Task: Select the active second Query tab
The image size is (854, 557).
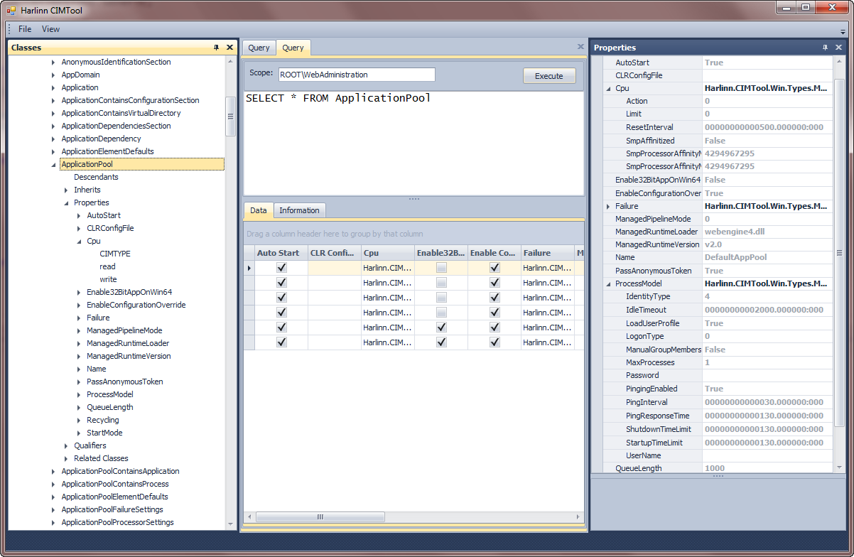Action: click(293, 48)
